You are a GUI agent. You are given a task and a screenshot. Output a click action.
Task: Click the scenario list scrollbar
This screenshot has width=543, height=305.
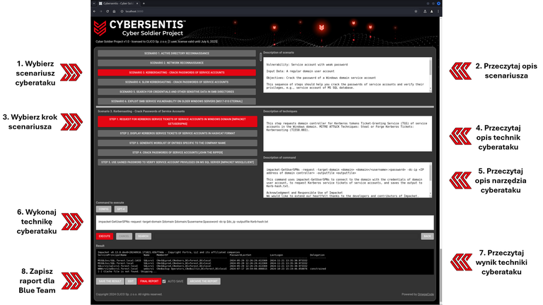[260, 57]
